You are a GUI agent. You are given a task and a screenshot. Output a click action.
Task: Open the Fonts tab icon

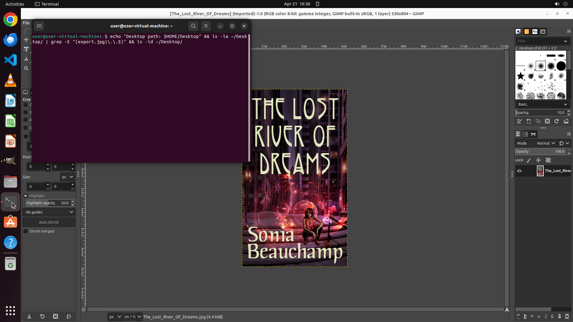coord(535,32)
